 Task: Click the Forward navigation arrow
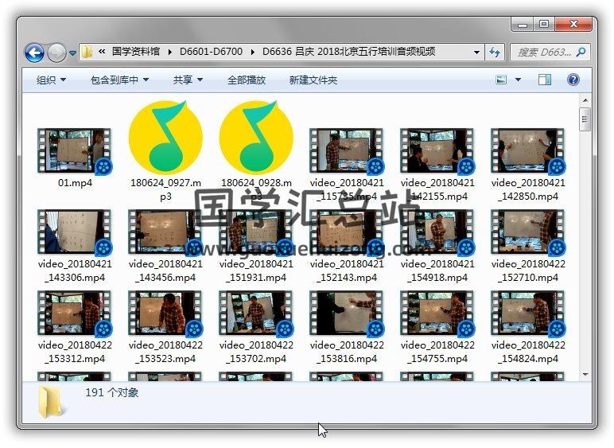coord(56,53)
